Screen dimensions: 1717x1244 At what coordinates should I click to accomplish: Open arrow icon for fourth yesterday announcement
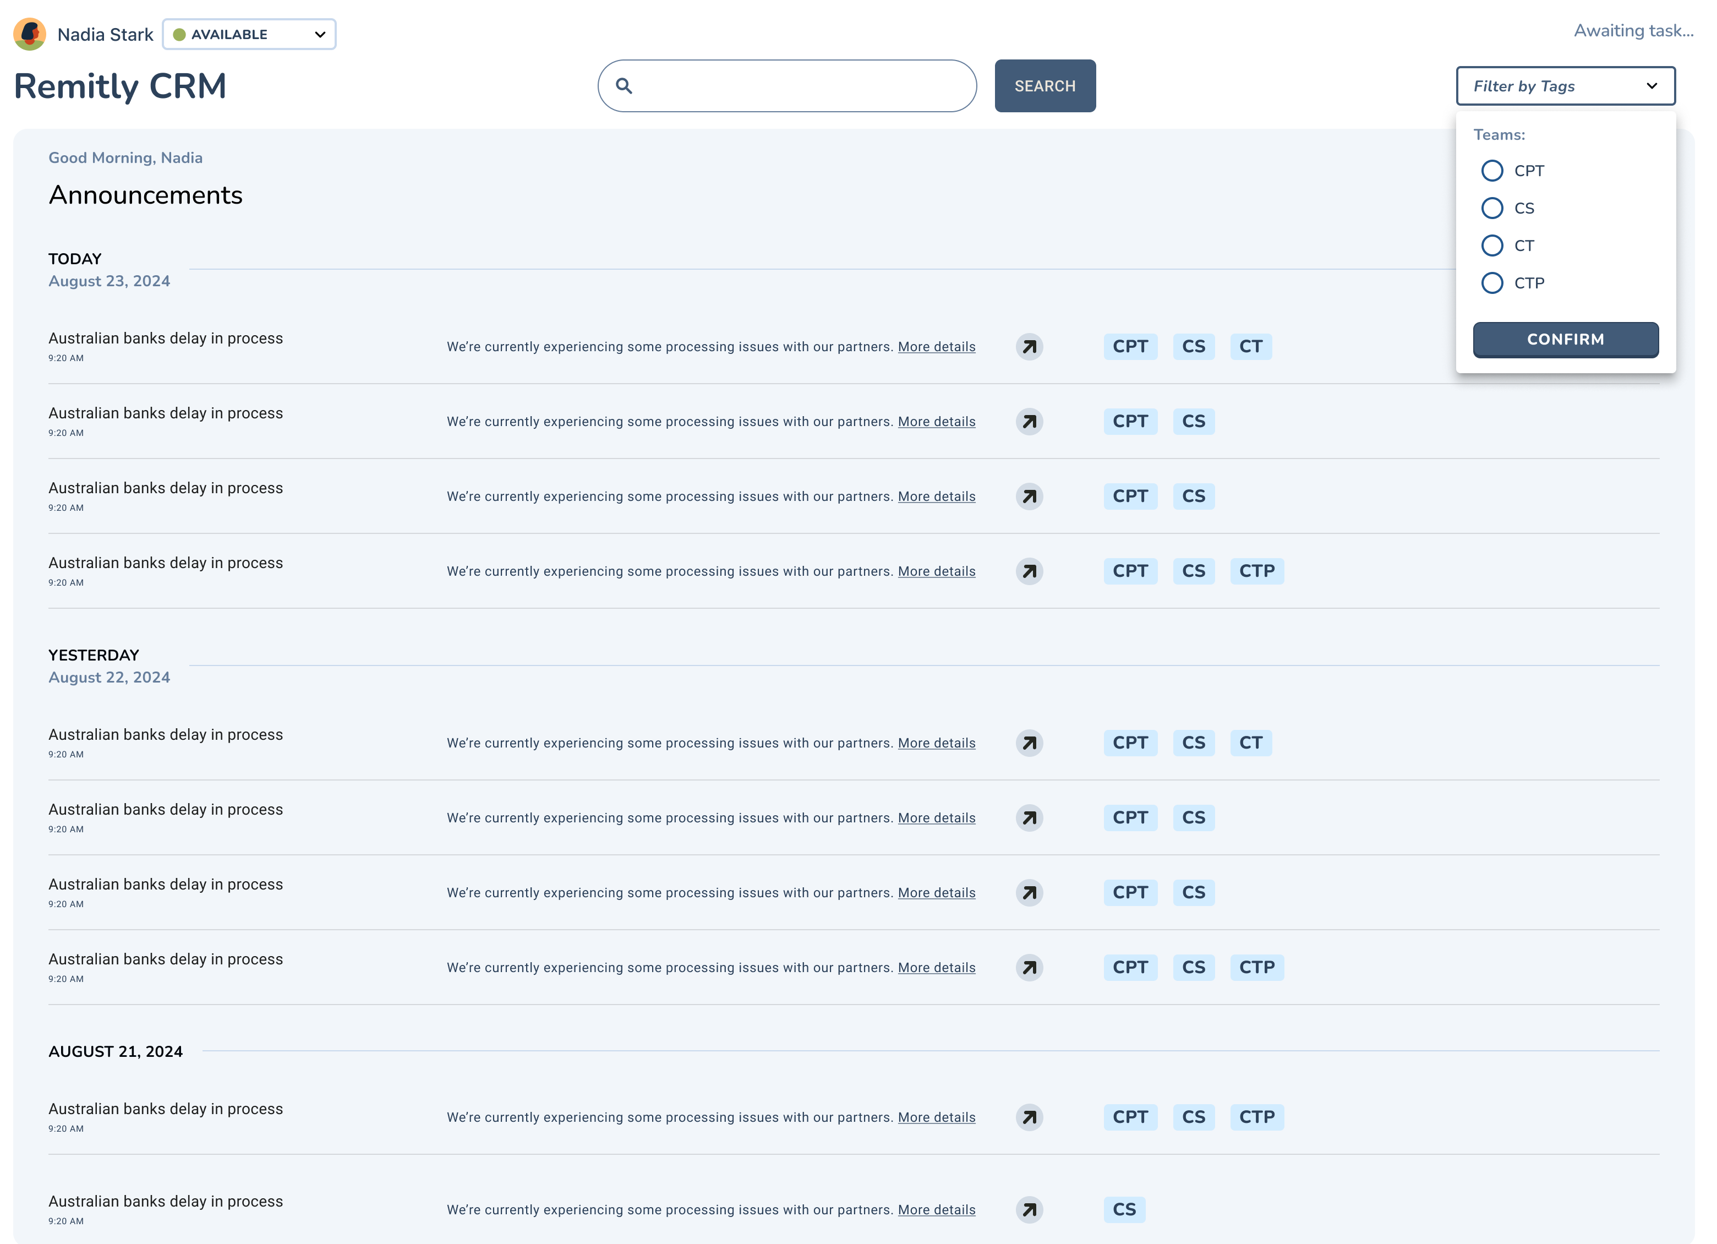click(x=1030, y=968)
